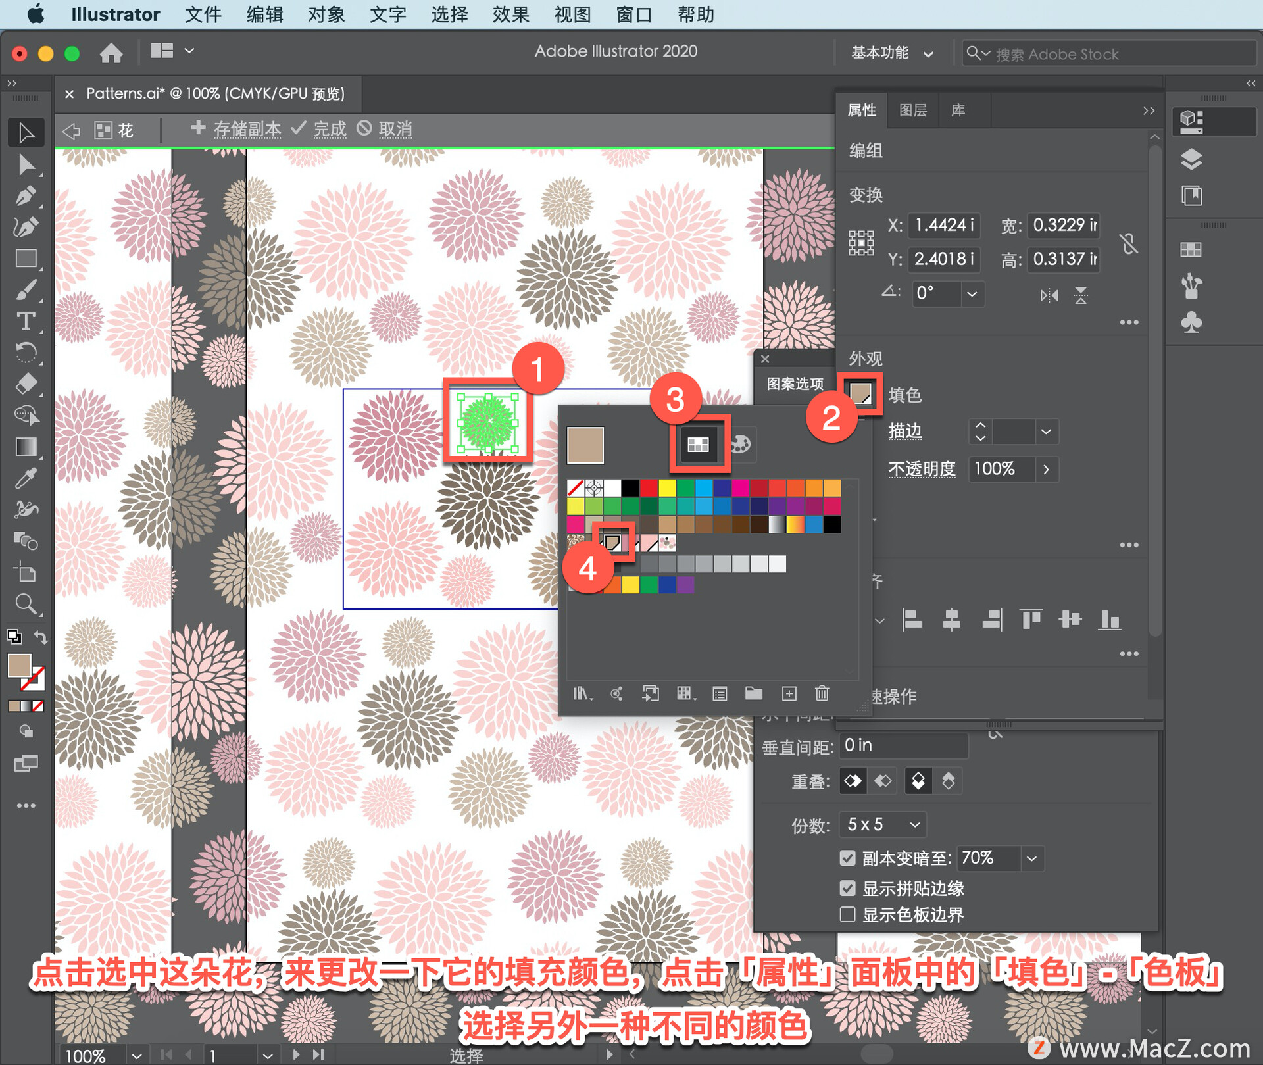Pick yellow swatch in top row

click(x=667, y=488)
